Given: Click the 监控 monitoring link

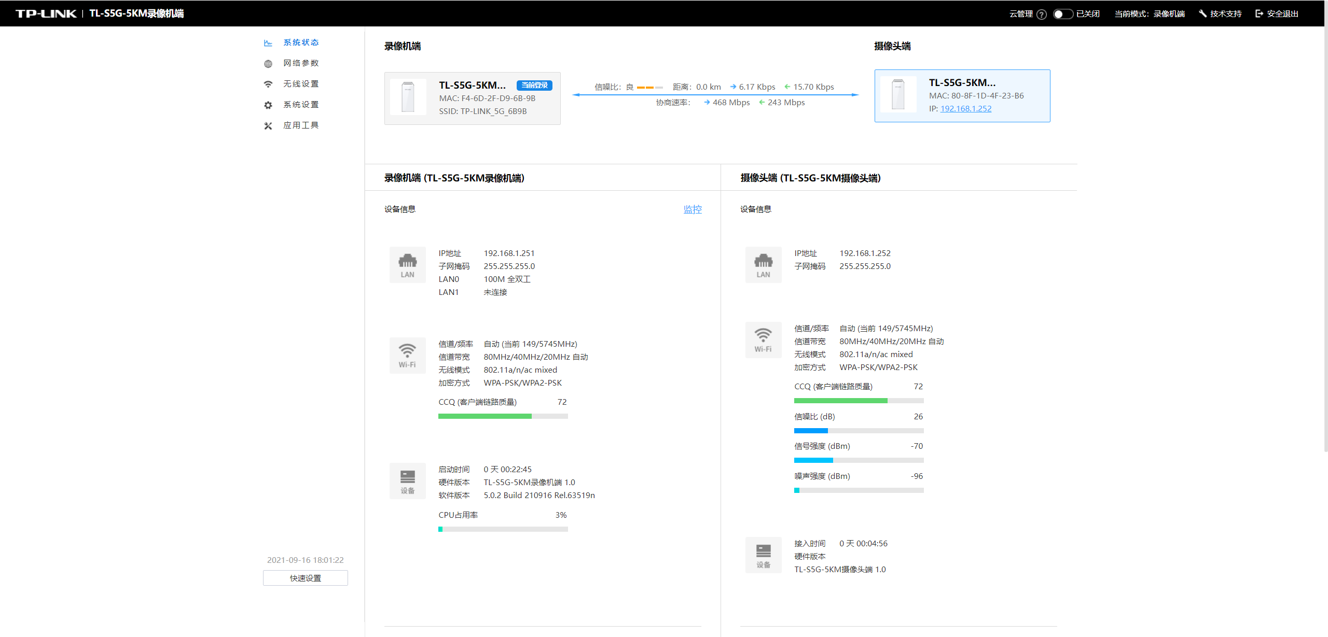Looking at the screenshot, I should (x=692, y=209).
